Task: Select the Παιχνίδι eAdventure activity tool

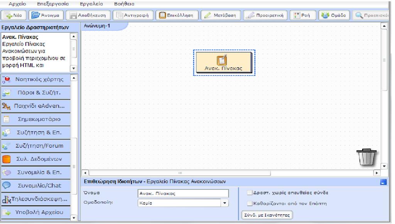Action: pos(35,106)
